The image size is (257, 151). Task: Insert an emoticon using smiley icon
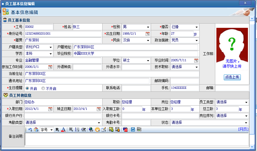pos(97,129)
